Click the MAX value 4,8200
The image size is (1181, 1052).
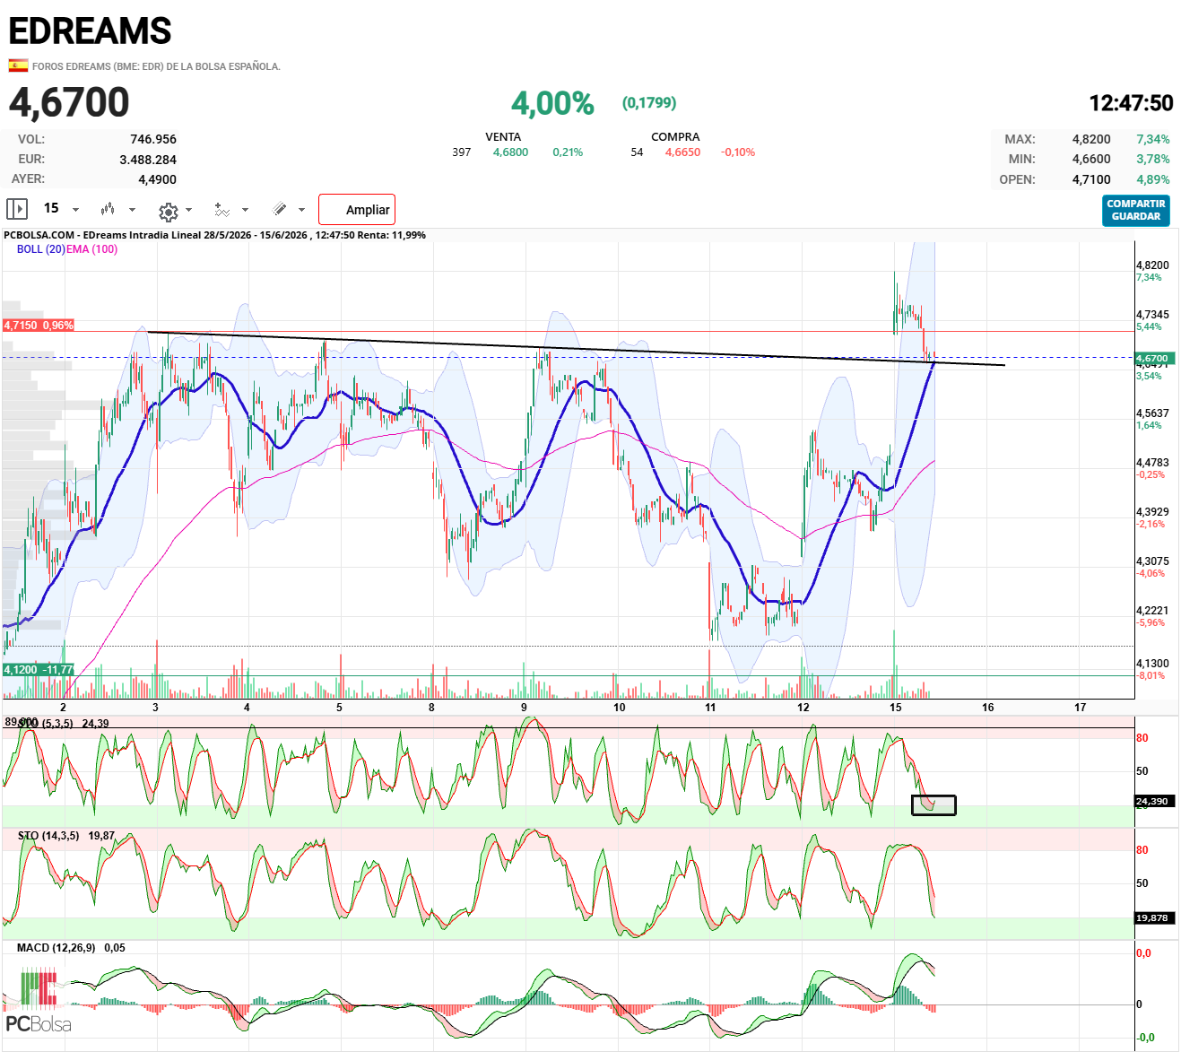pos(1091,139)
